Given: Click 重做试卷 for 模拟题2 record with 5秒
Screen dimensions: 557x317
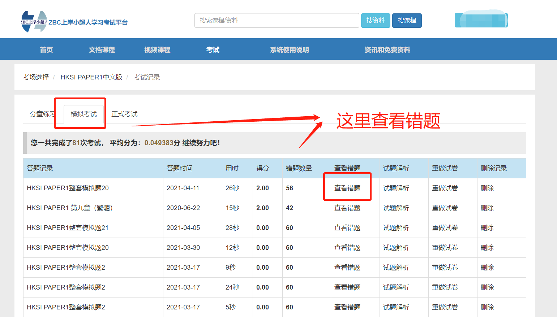Looking at the screenshot, I should tap(445, 307).
